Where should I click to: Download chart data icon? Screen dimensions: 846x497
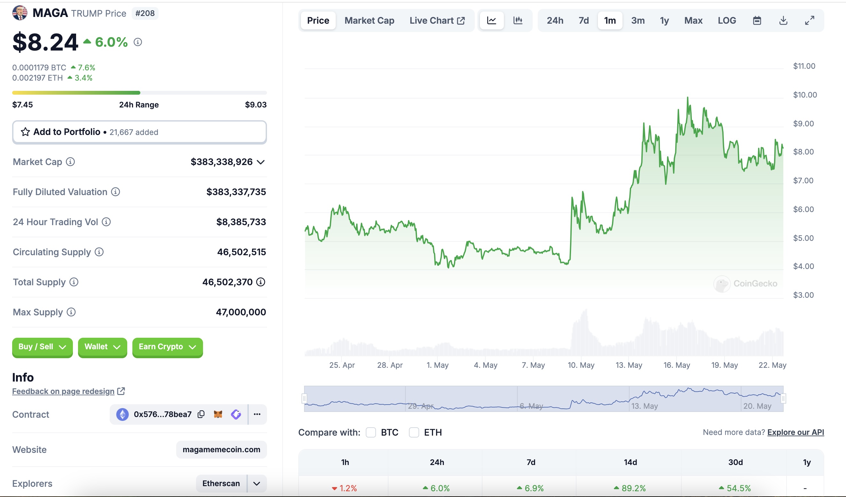[783, 20]
